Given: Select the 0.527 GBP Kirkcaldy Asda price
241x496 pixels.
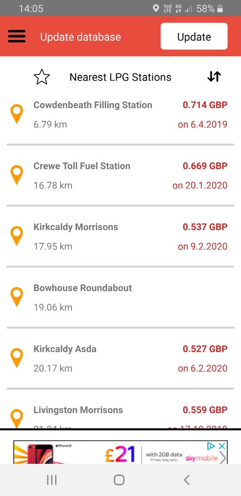Looking at the screenshot, I should coord(205,349).
